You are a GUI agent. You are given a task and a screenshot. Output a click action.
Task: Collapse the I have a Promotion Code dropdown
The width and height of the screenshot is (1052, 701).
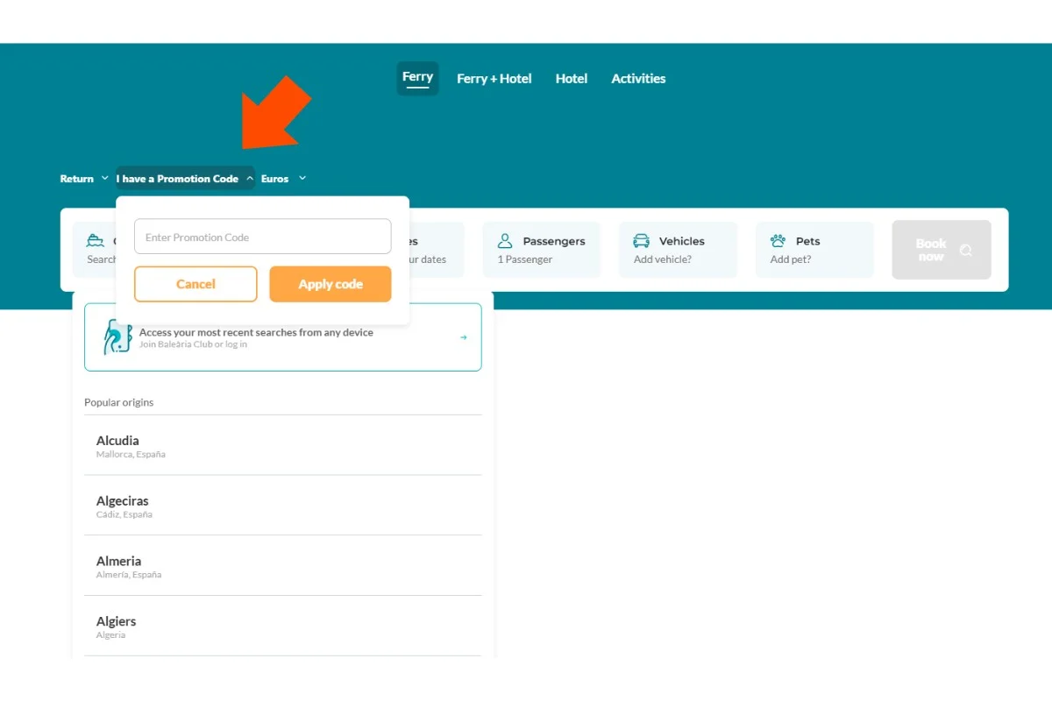tap(185, 179)
